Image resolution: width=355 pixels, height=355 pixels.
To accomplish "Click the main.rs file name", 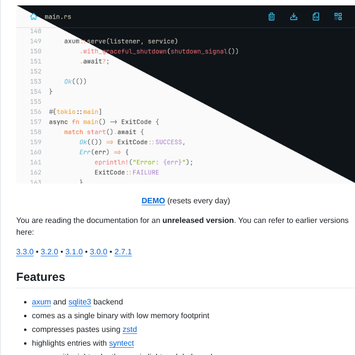I will click(x=58, y=17).
